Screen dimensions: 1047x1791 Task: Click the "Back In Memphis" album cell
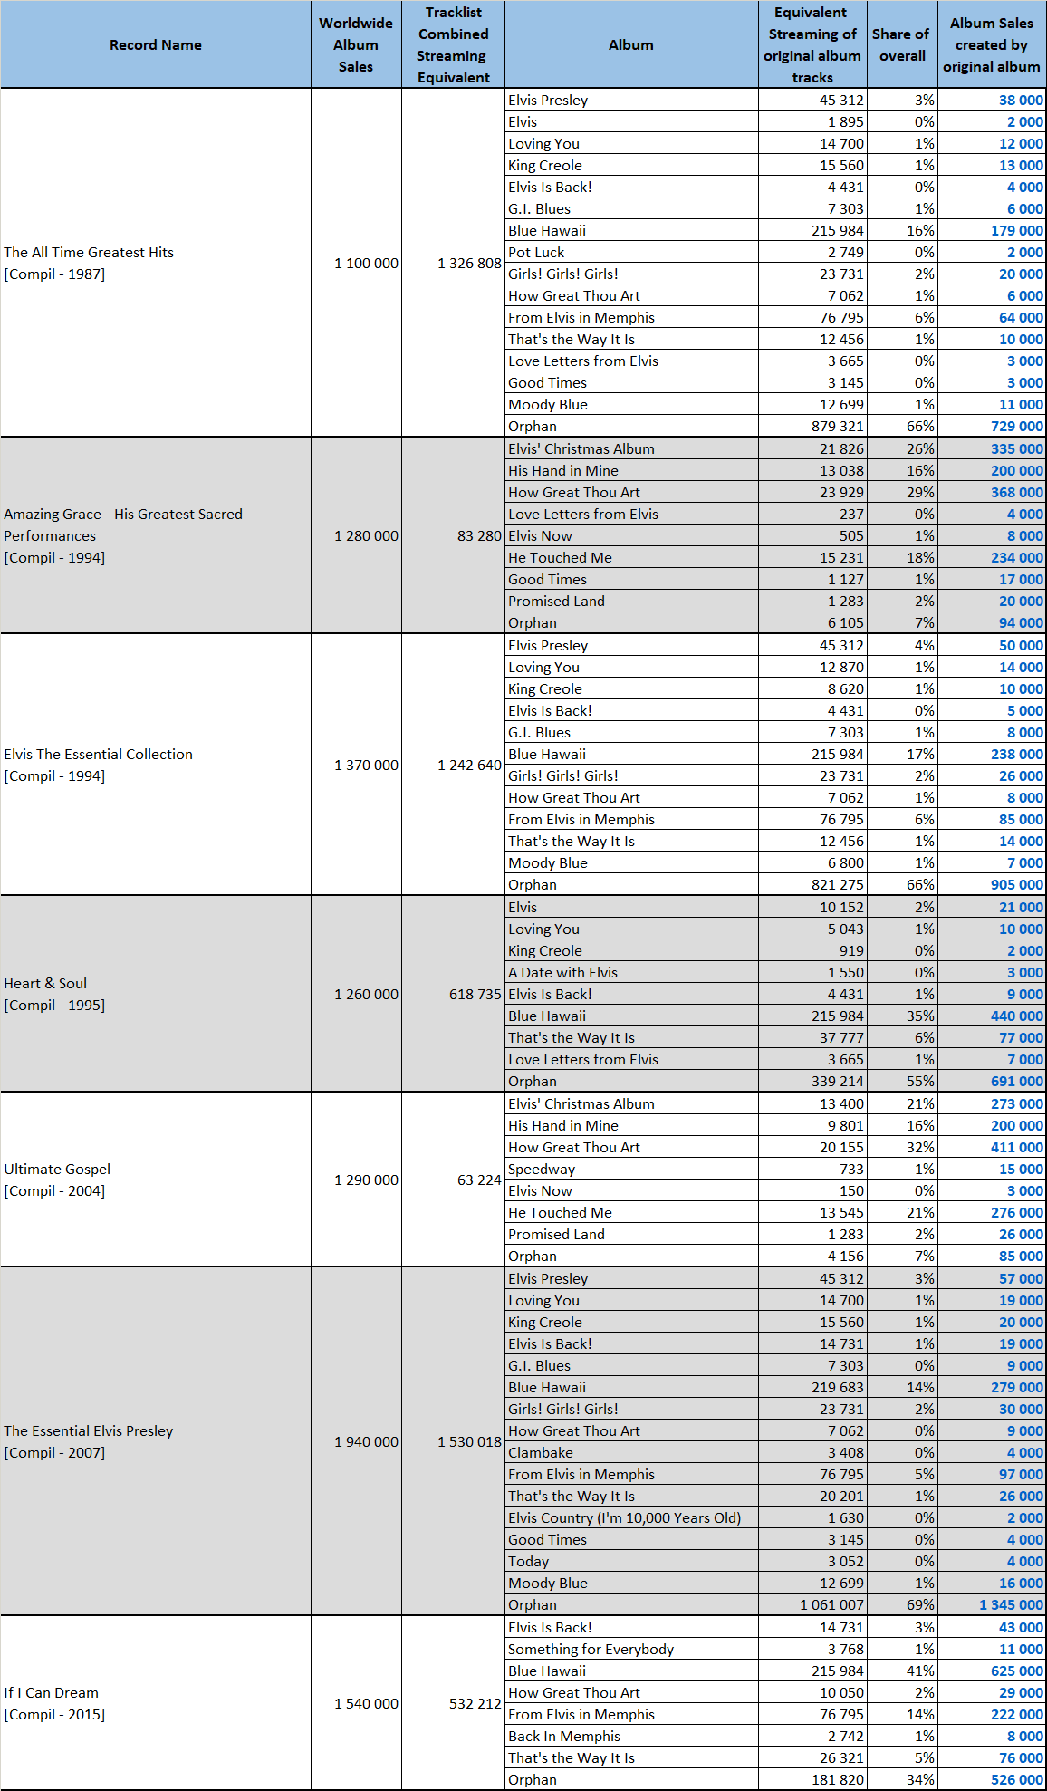pos(631,1736)
